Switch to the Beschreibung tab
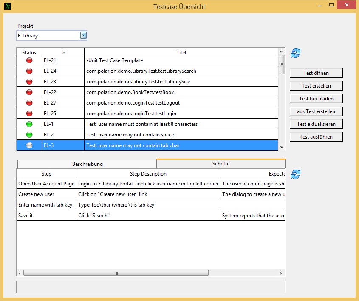The height and width of the screenshot is (301, 359). click(x=87, y=164)
